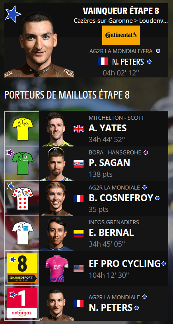Click N. Peters stage winner name
Image resolution: width=173 pixels, height=324 pixels.
pyautogui.click(x=128, y=61)
